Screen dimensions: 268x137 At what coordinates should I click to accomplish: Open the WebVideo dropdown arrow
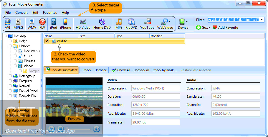[x=169, y=22]
